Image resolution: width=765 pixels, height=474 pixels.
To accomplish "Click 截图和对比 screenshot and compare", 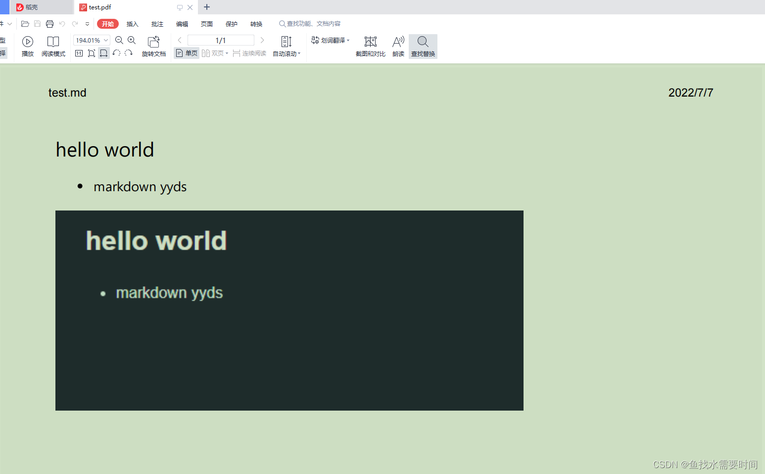I will (x=371, y=47).
